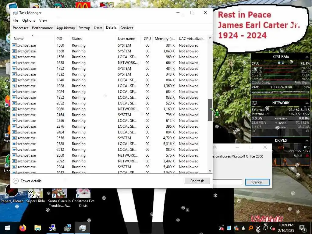This screenshot has width=312, height=234.
Task: Select the Santa Claus in Trouble shortcut
Action: (59, 198)
